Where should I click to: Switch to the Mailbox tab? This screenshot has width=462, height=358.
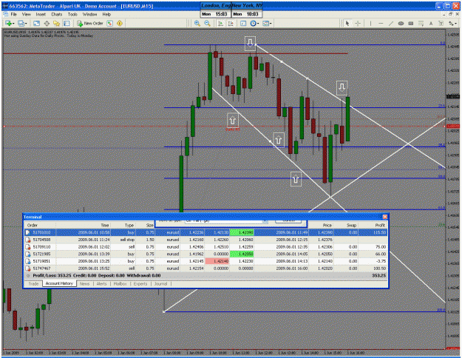click(120, 284)
